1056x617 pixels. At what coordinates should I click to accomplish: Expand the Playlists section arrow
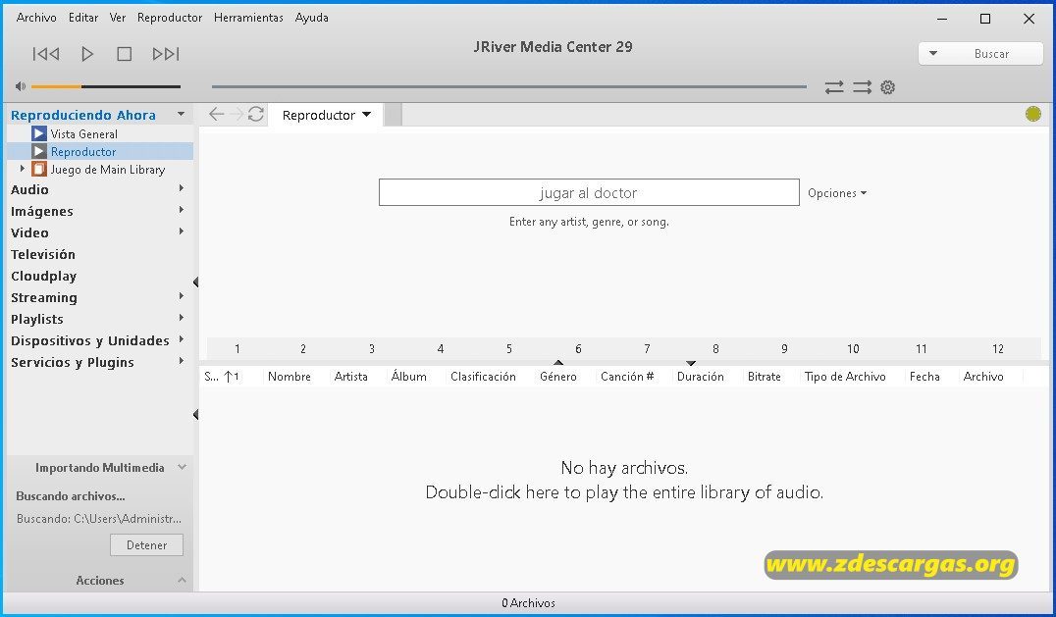(x=181, y=318)
